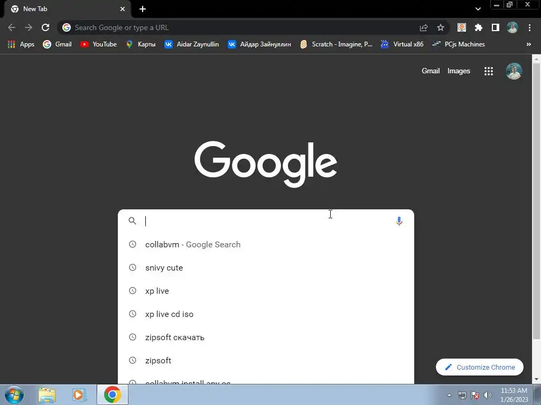Click the network tray icon
The width and height of the screenshot is (541, 405).
click(x=462, y=395)
